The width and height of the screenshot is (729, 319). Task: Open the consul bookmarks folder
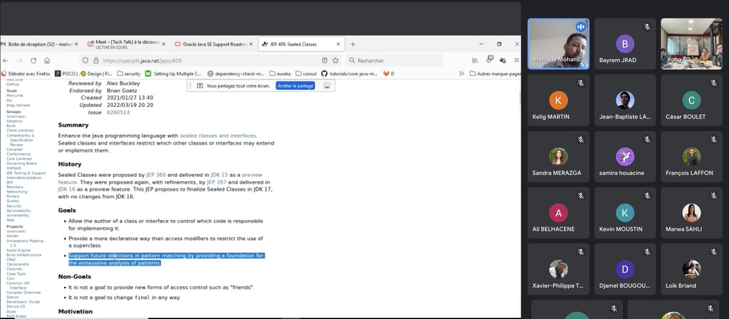(306, 74)
